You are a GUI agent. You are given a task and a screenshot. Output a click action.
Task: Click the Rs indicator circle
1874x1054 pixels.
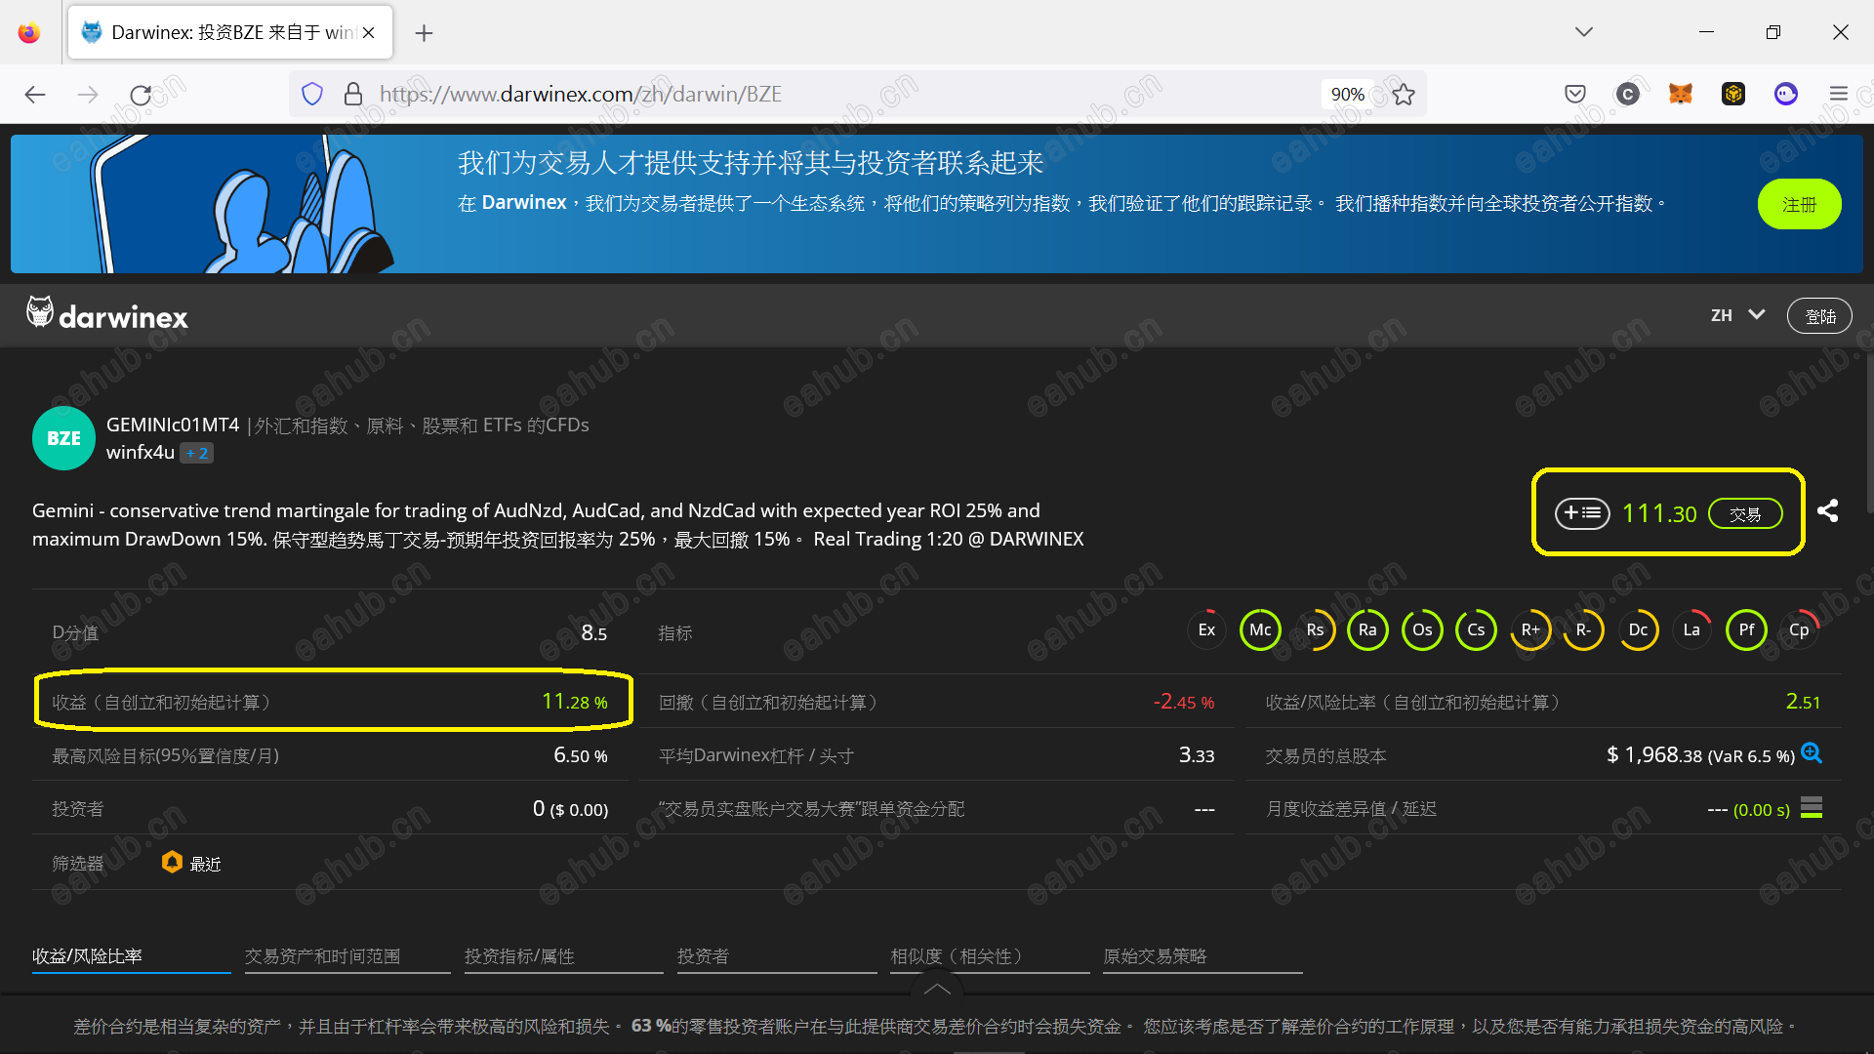click(1315, 630)
